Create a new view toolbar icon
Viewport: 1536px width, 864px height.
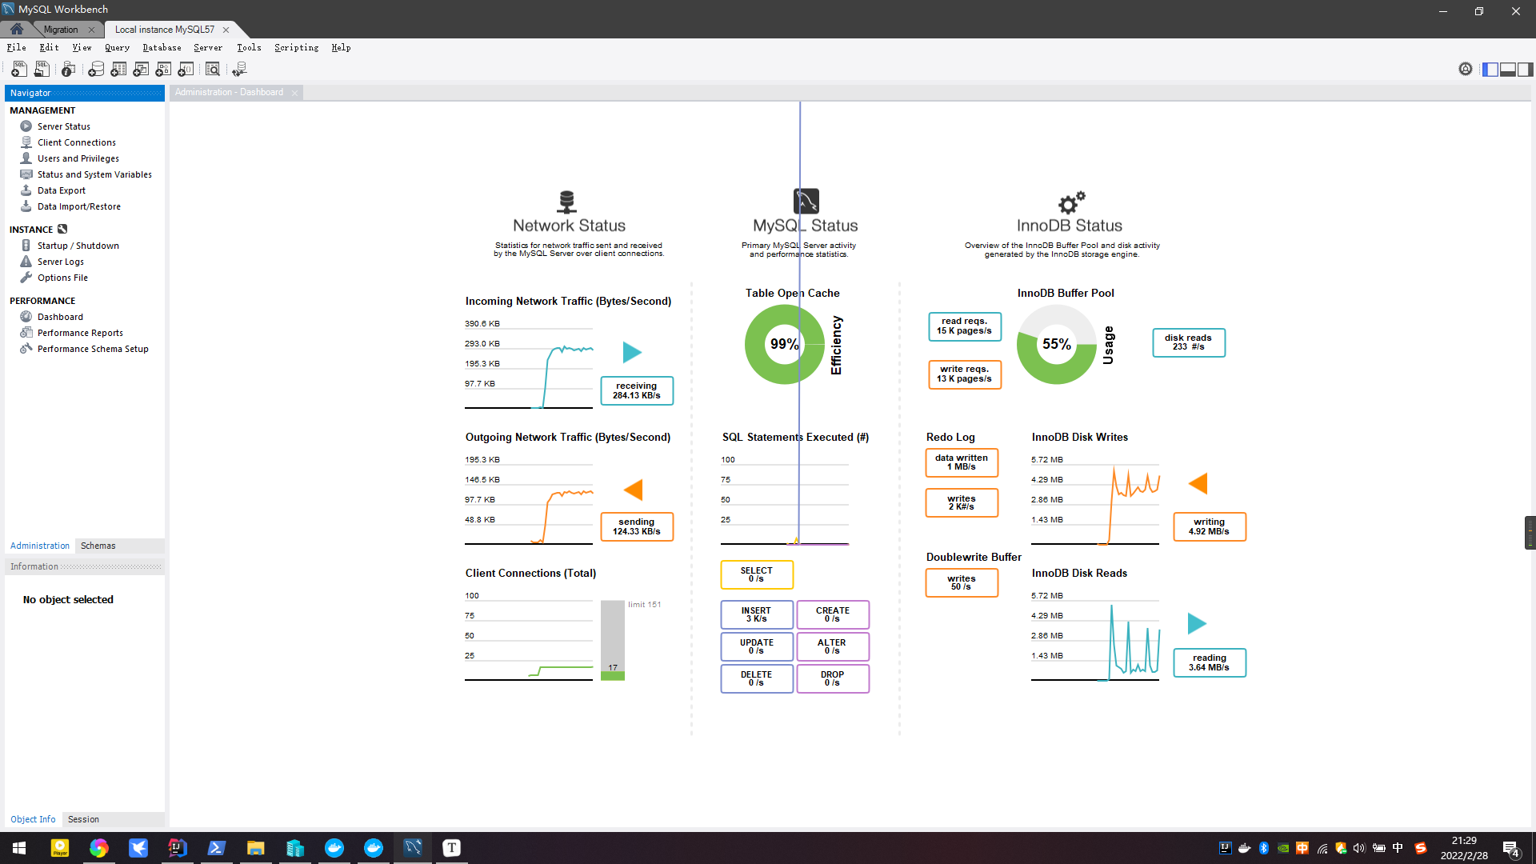[x=141, y=70]
